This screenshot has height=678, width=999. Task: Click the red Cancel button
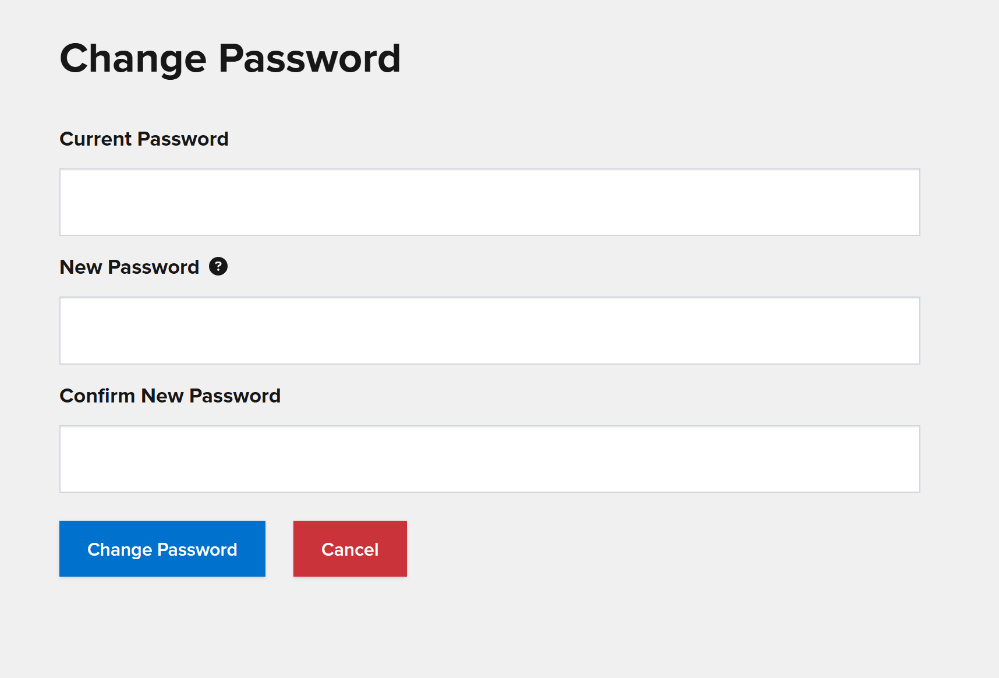point(350,549)
